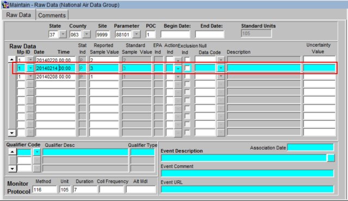
Task: Open the Parameter dropdown next to 88101
Action: 136,34
